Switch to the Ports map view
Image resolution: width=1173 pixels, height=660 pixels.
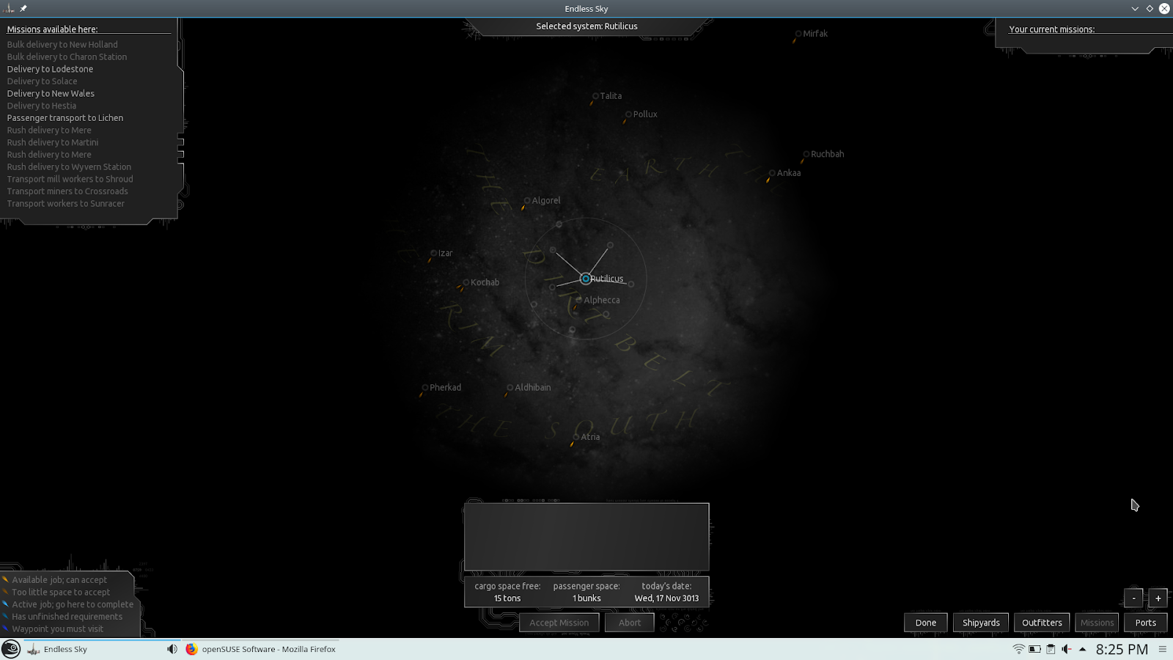coord(1145,623)
